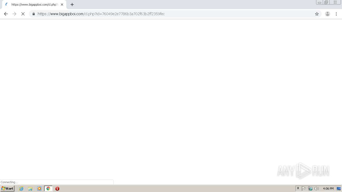Show hidden system tray icons
This screenshot has height=192, width=342.
click(298, 189)
